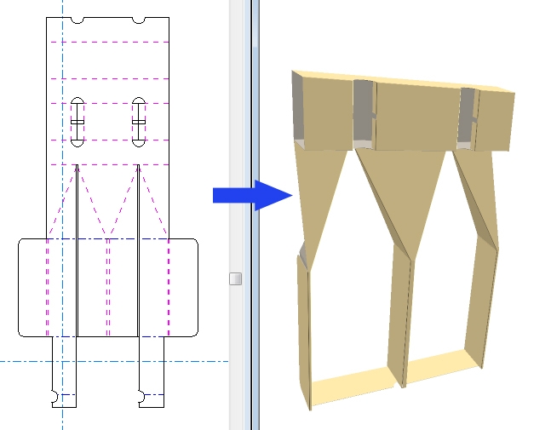Select the right oval slot cutout in drawing

[x=139, y=122]
